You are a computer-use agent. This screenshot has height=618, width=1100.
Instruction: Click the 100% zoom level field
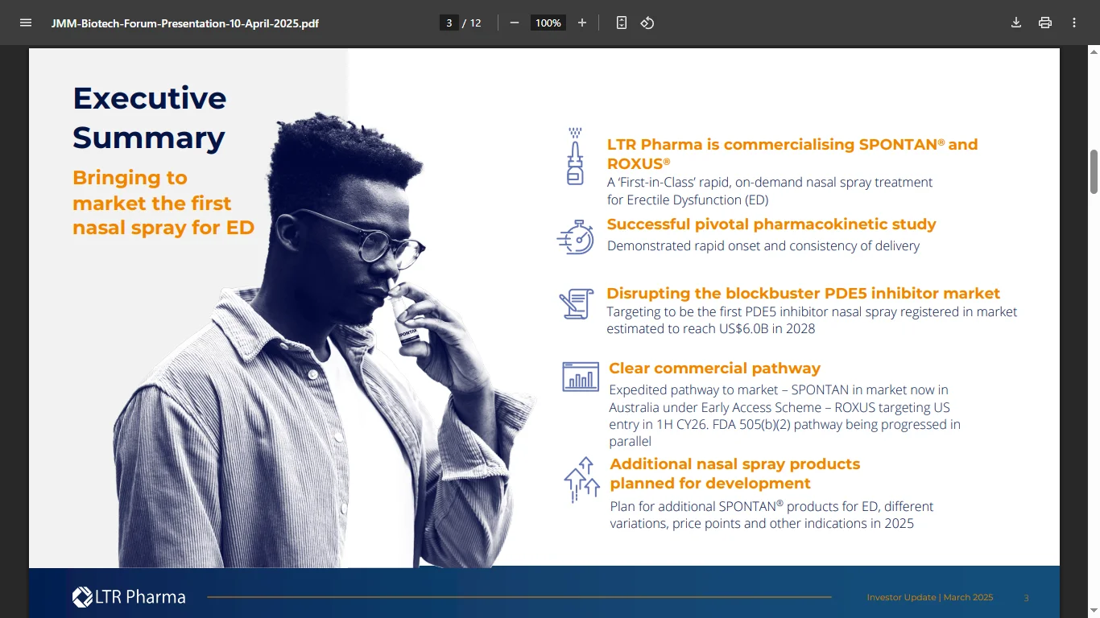pyautogui.click(x=548, y=23)
